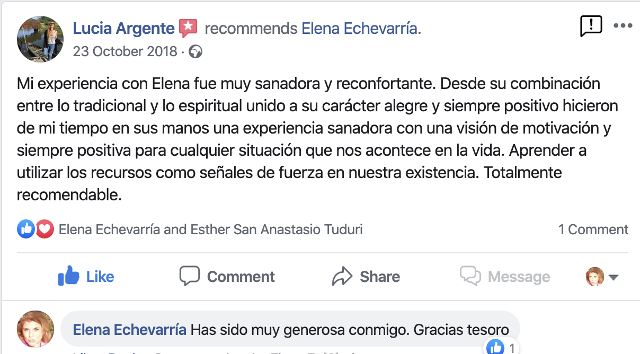640x354 pixels.
Task: Click the recommendation star badge icon
Action: click(188, 28)
